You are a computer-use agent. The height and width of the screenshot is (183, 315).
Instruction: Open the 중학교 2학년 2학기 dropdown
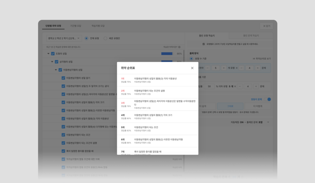pyautogui.click(x=64, y=38)
